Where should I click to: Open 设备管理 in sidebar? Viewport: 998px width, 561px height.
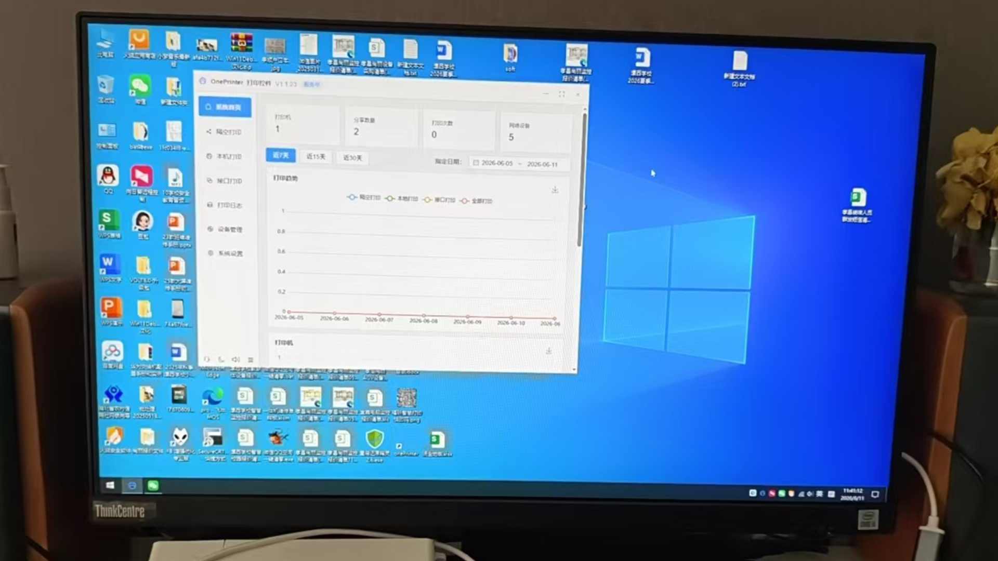[225, 229]
